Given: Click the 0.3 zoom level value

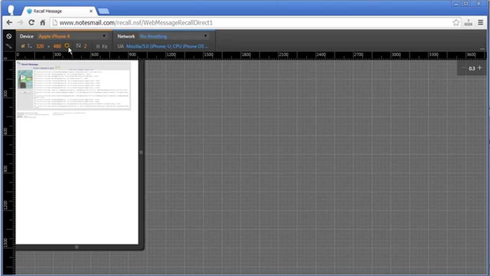Looking at the screenshot, I should pyautogui.click(x=472, y=68).
